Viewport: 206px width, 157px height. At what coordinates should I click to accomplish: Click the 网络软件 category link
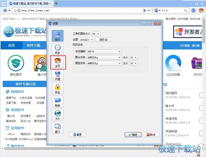point(18,92)
